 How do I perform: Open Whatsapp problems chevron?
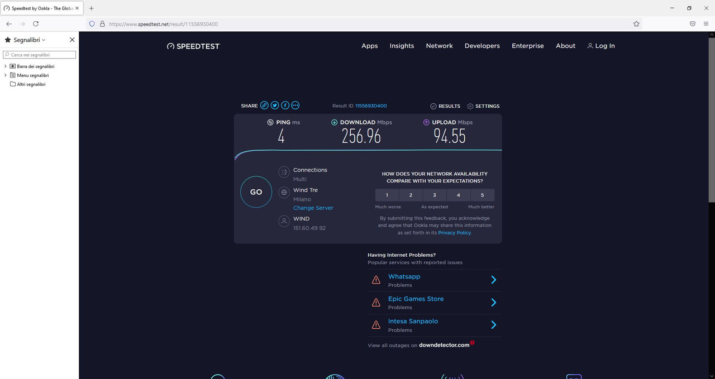(x=493, y=280)
